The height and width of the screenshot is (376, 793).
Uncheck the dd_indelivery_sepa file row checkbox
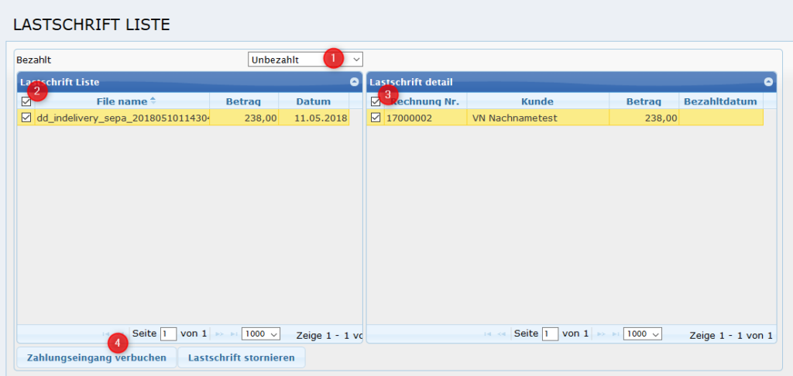pyautogui.click(x=26, y=118)
